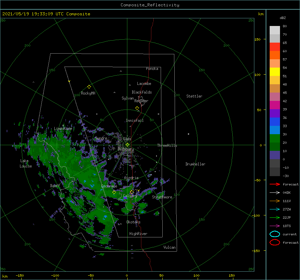Click the HighRiver label
Viewport: 300px width, 280px height.
[x=138, y=234]
